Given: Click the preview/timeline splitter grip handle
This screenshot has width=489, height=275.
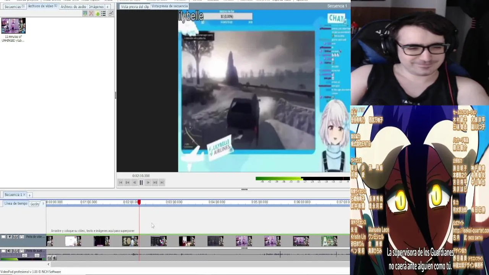Looking at the screenshot, I should click(x=244, y=189).
